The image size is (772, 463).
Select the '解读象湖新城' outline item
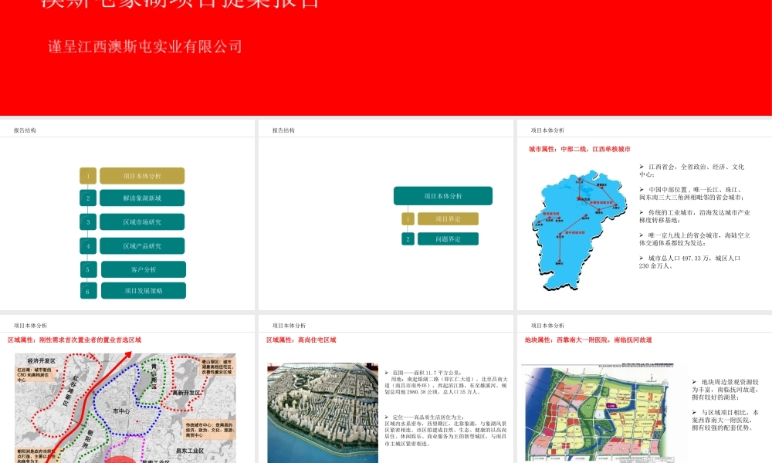(x=142, y=198)
